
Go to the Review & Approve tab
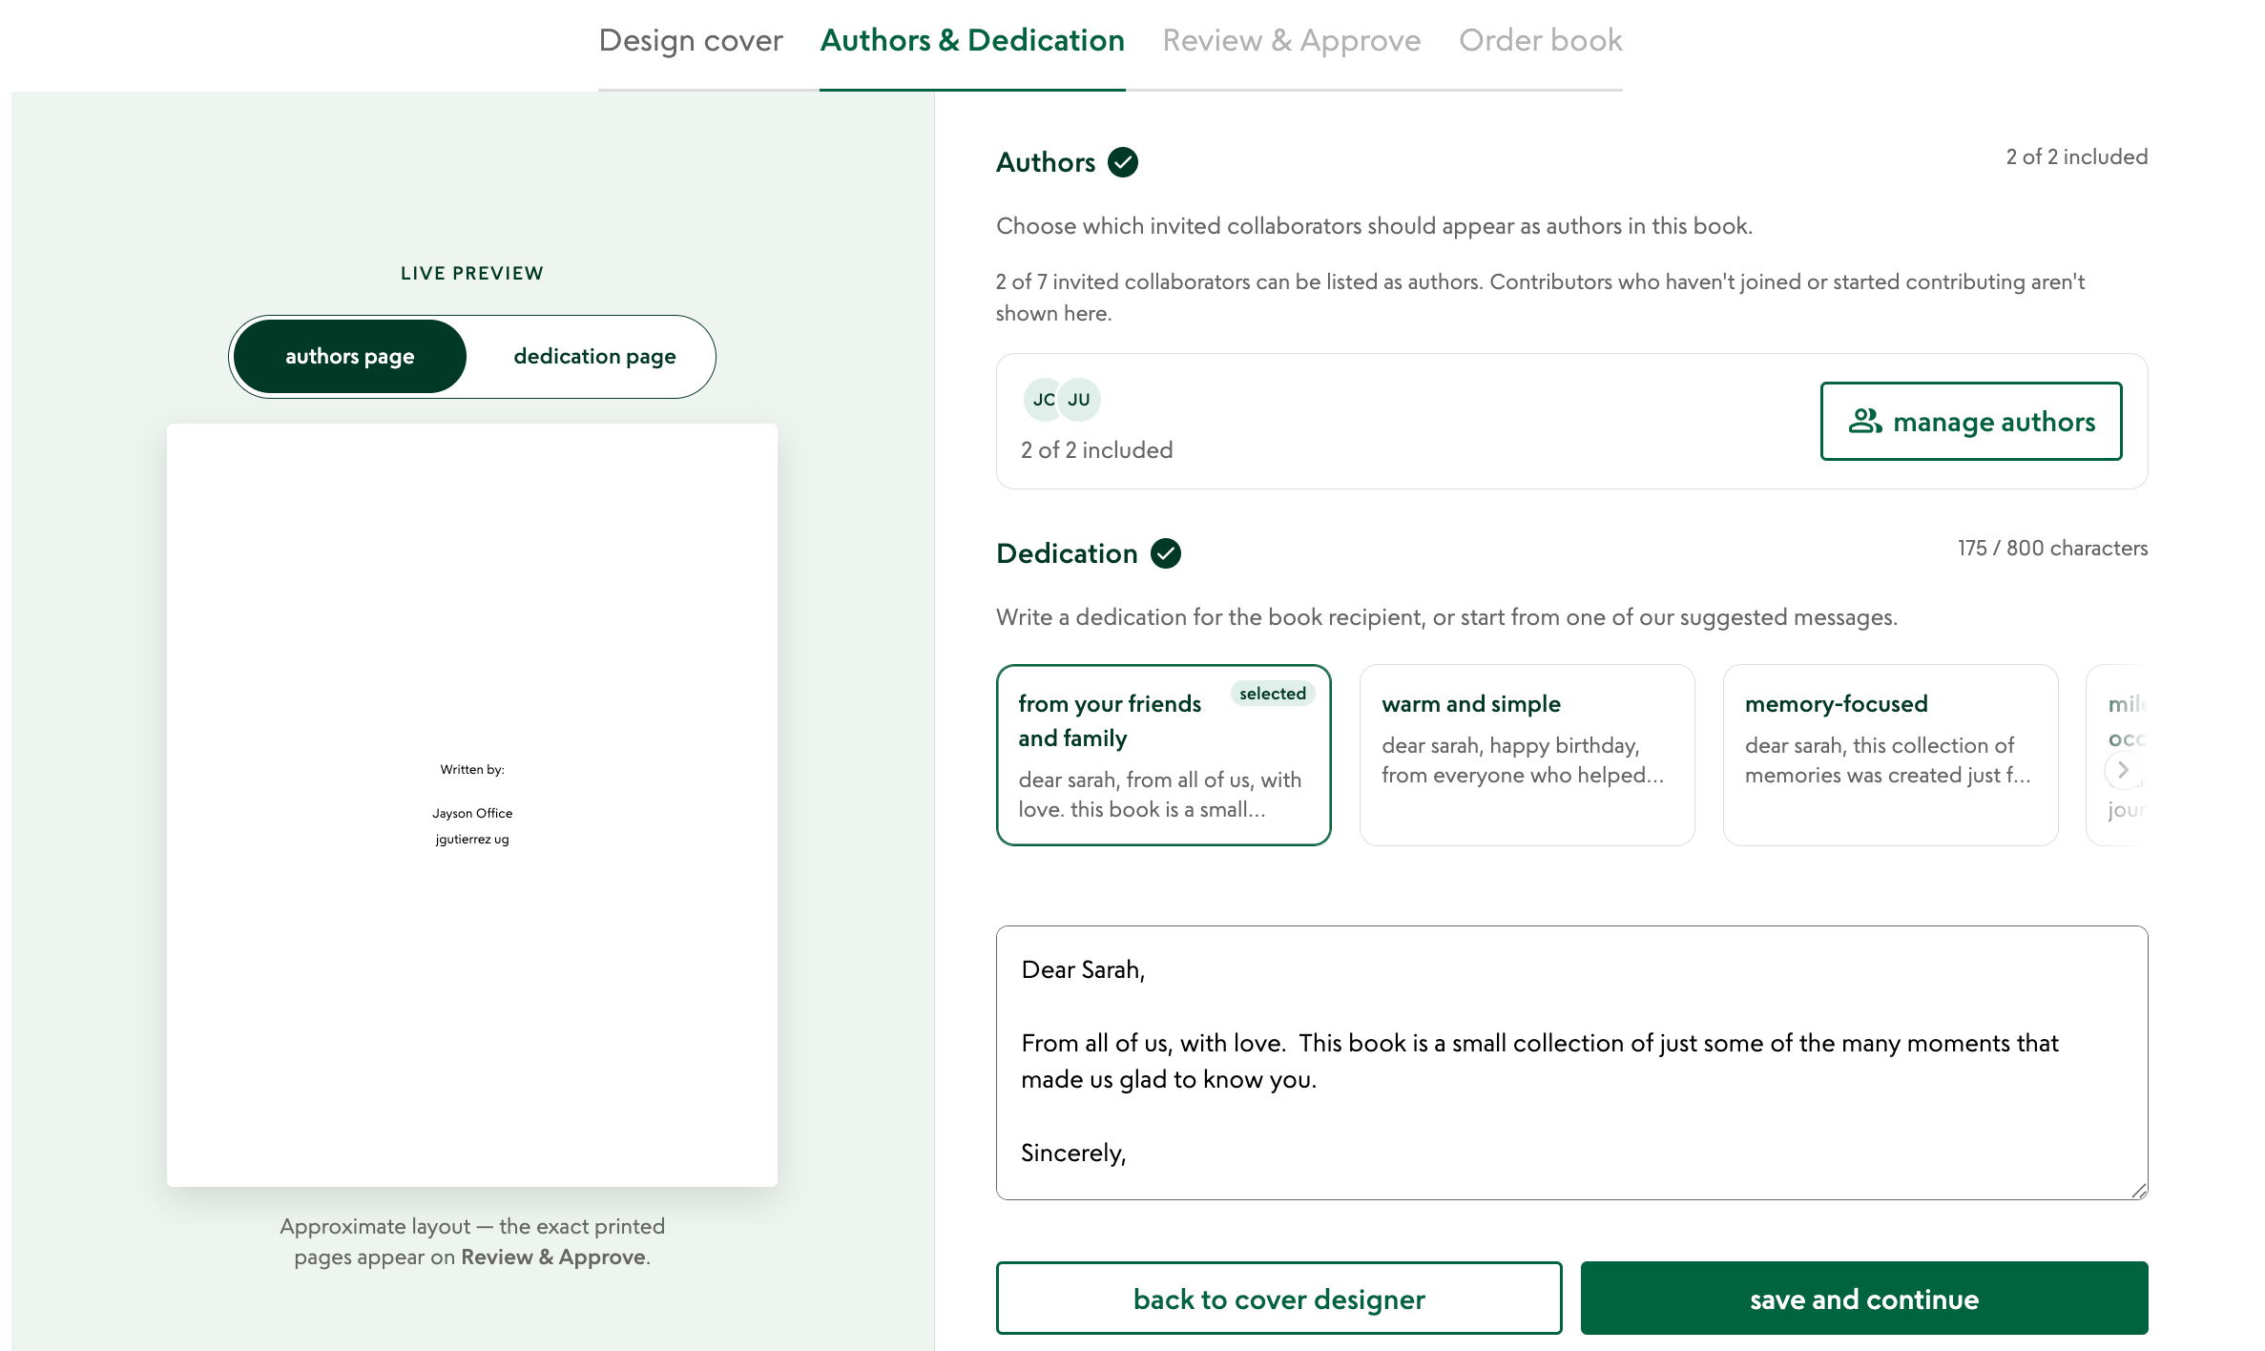pyautogui.click(x=1292, y=40)
